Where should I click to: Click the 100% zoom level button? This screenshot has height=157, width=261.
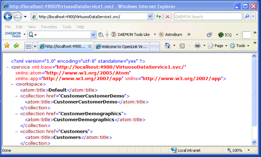[x=235, y=150]
